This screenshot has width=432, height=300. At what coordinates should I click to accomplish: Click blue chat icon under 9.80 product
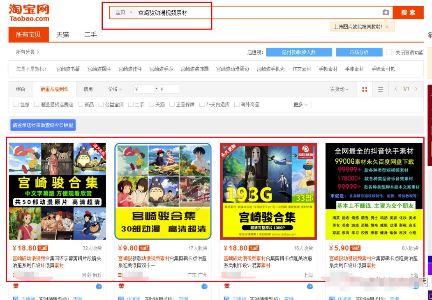point(204,286)
